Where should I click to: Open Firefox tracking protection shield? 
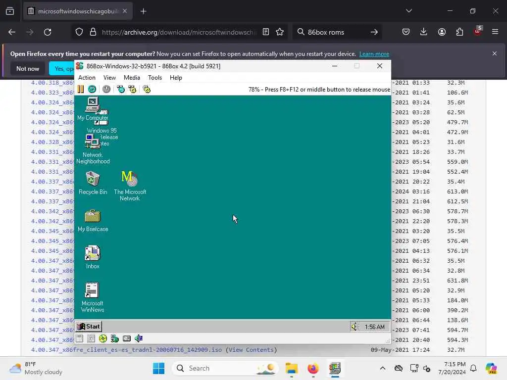point(79,32)
